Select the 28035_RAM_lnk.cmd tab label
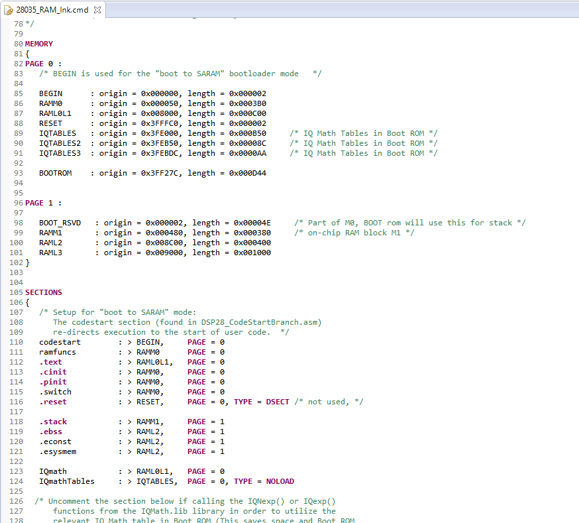The height and width of the screenshot is (523, 579). coord(52,11)
